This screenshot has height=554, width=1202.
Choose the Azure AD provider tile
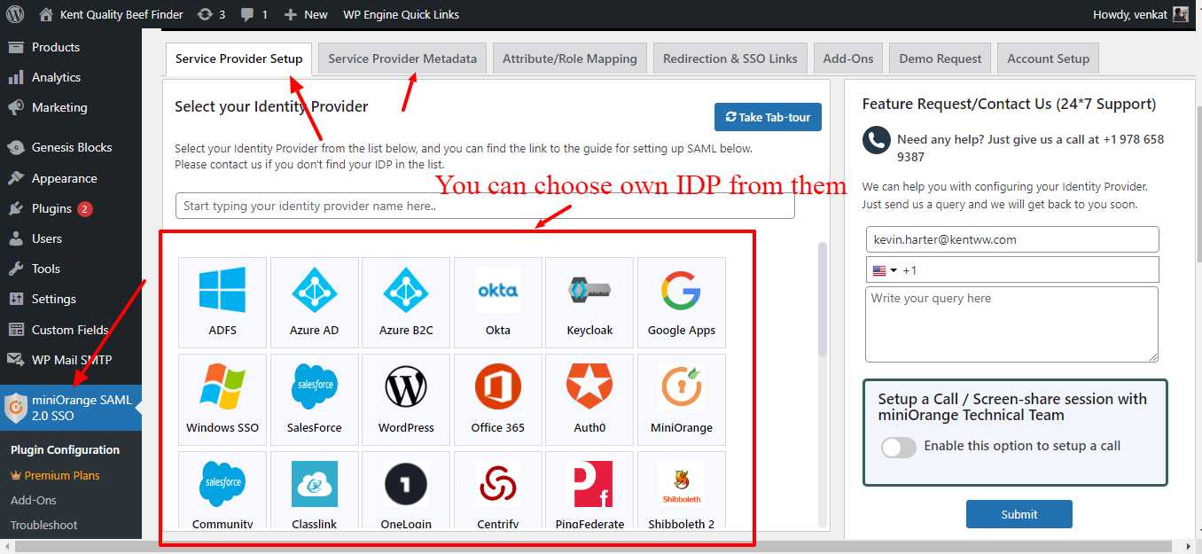tap(315, 301)
